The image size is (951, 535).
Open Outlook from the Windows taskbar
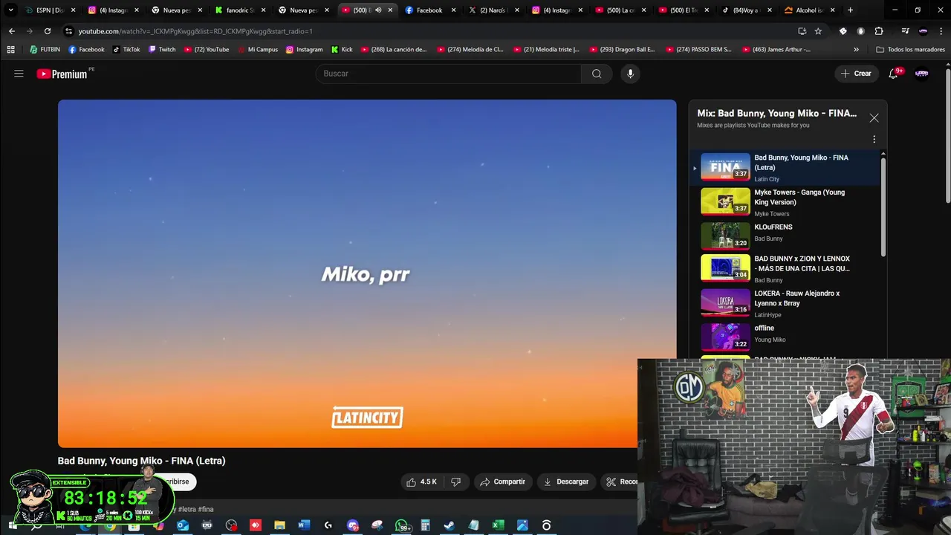[183, 525]
